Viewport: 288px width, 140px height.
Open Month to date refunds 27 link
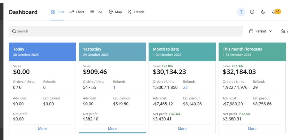pos(185,87)
